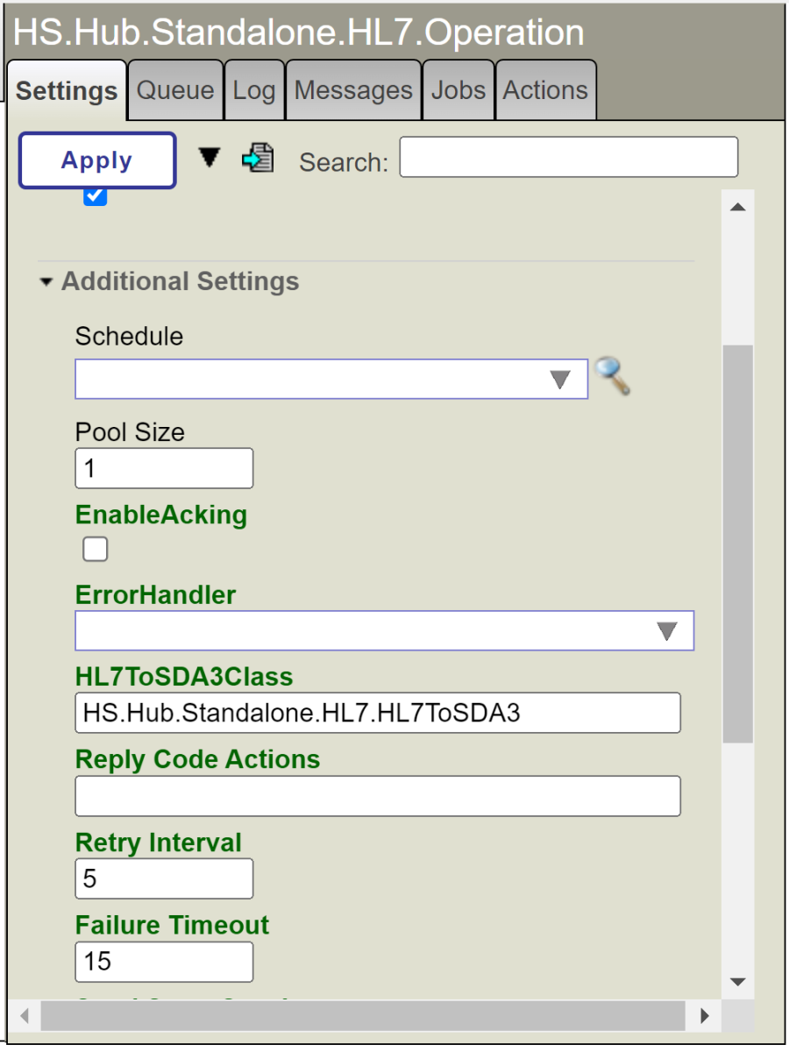Click the document arrow icon beside Search
The image size is (789, 1052).
(x=258, y=158)
